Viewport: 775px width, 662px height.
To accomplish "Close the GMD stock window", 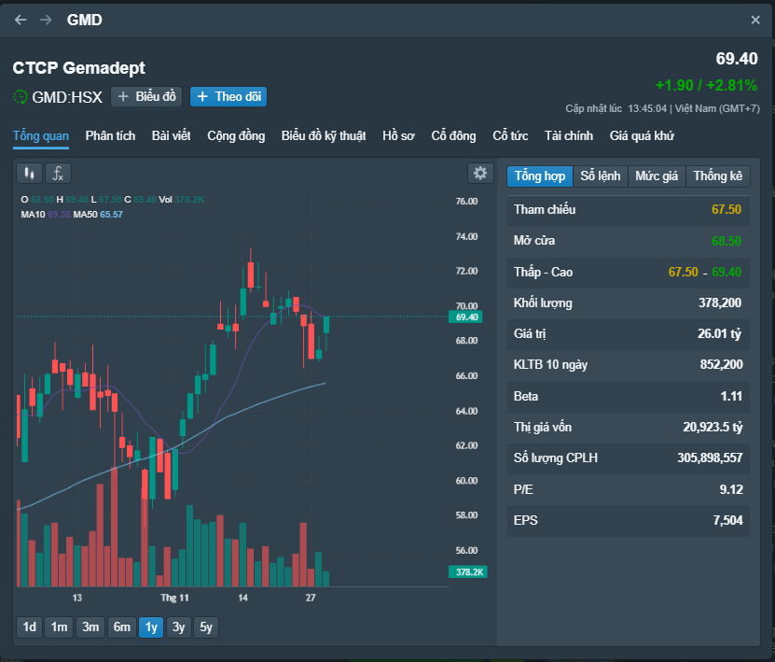I will pos(755,20).
